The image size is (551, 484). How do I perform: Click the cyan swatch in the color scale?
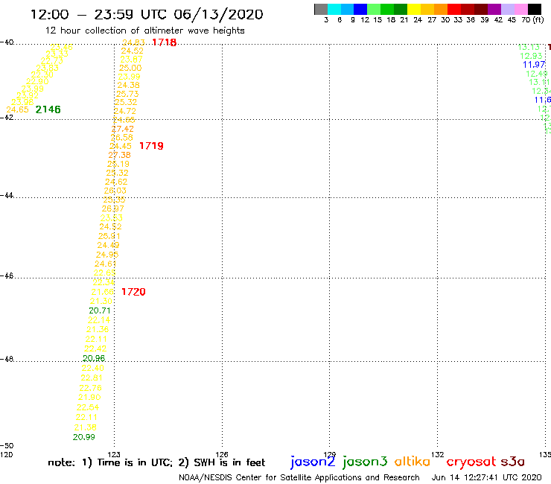coord(334,9)
